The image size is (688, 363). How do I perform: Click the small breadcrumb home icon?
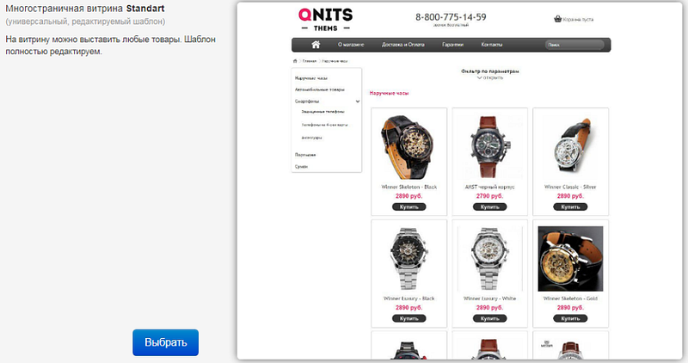(x=295, y=61)
